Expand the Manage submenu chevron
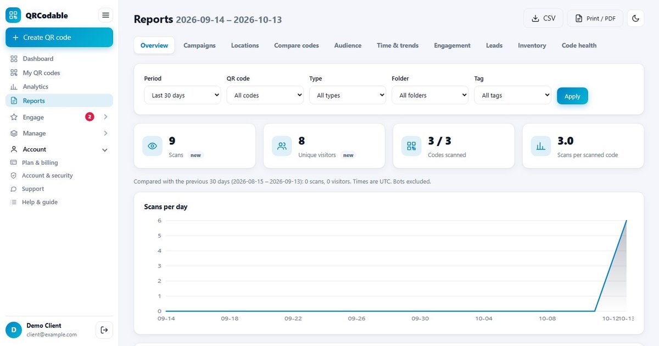This screenshot has height=346, width=659. click(x=105, y=133)
